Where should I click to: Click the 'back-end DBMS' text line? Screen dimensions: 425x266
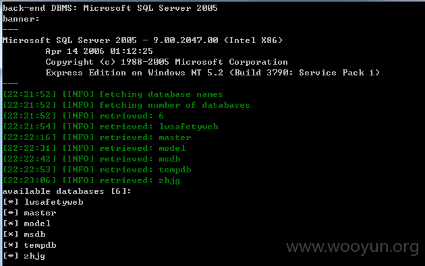(110, 8)
